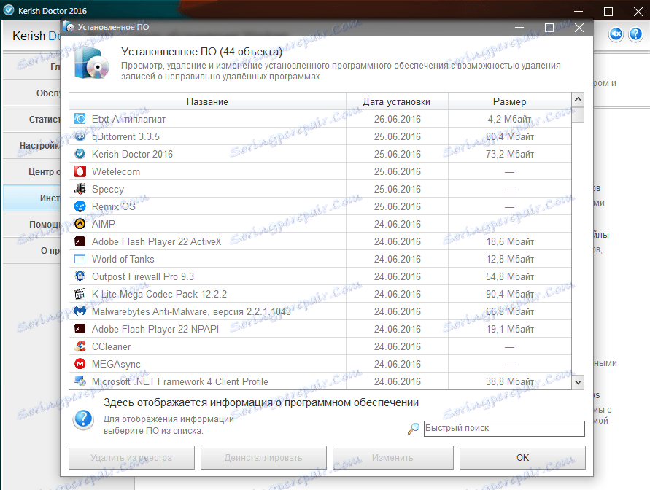Open the Центр tab in main sidebar
Screen dimensions: 650x490
(32, 171)
